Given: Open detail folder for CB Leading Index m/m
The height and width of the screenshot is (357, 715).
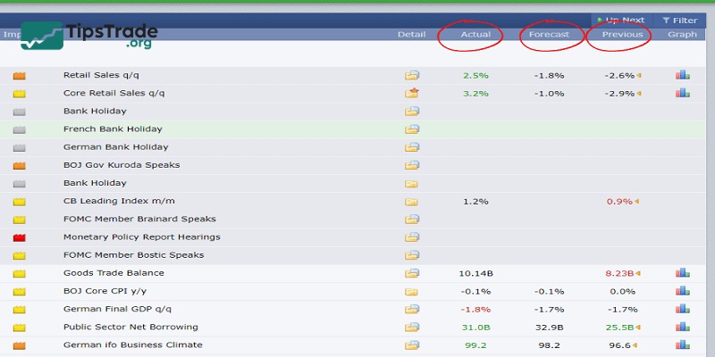Looking at the screenshot, I should pos(412,202).
